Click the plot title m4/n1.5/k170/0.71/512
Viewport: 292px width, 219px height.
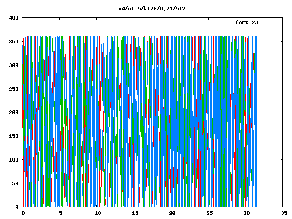[152, 9]
